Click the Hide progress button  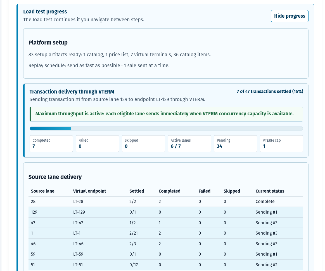pos(290,16)
